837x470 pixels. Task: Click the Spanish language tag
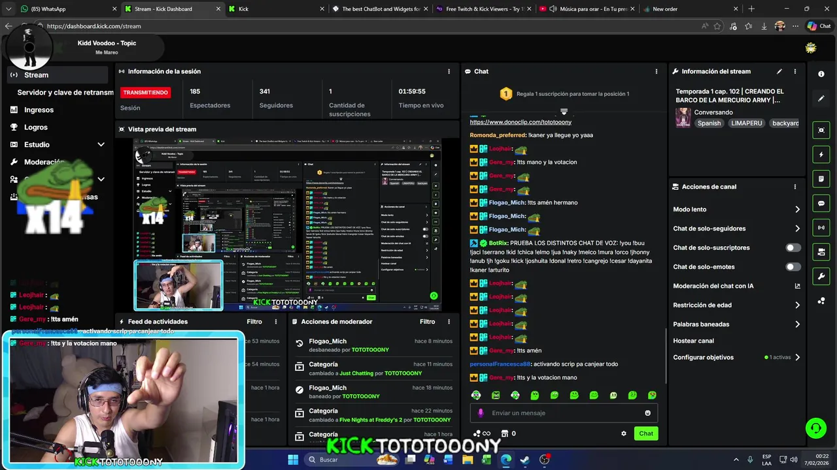tap(709, 123)
